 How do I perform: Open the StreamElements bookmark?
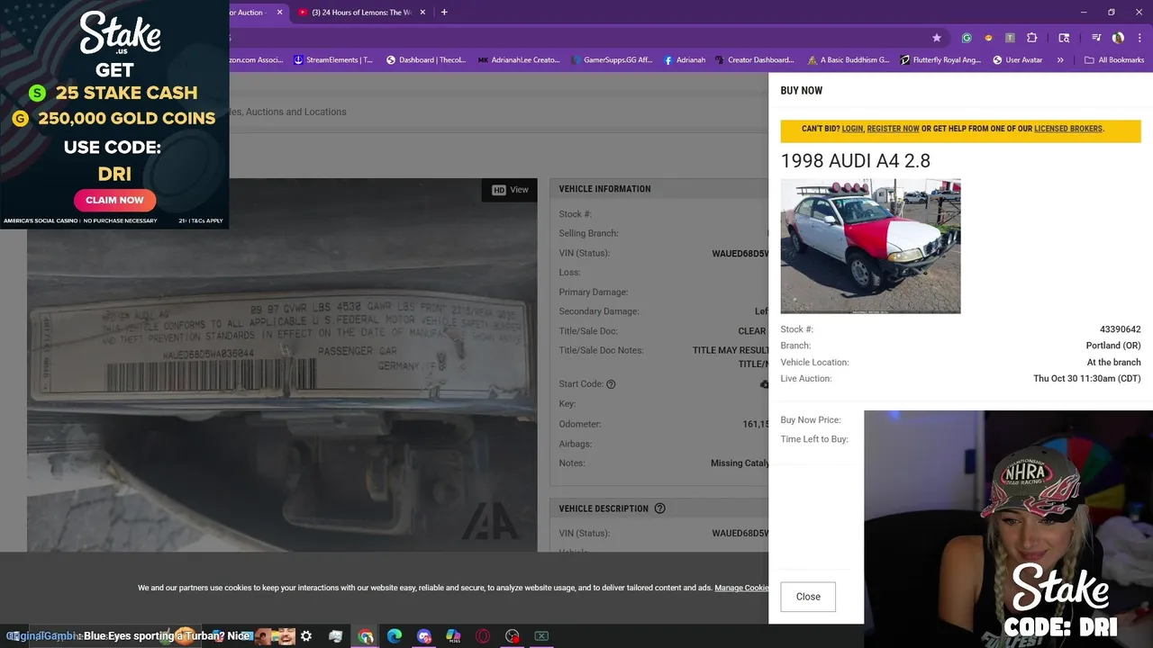[x=333, y=60]
